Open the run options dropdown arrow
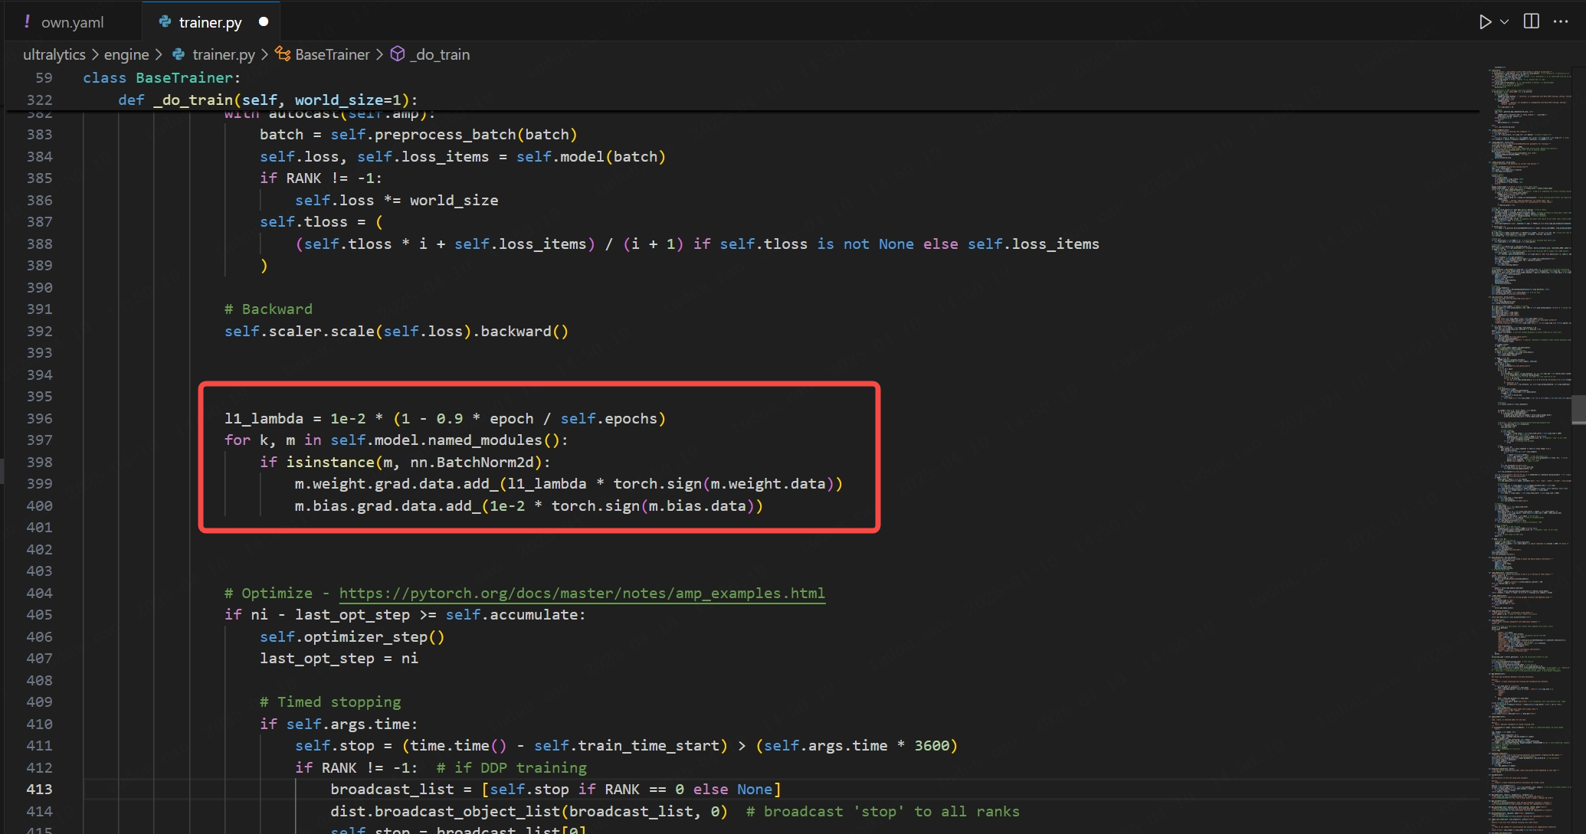The image size is (1586, 834). [1505, 21]
